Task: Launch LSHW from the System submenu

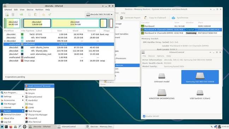Action: 40,107
